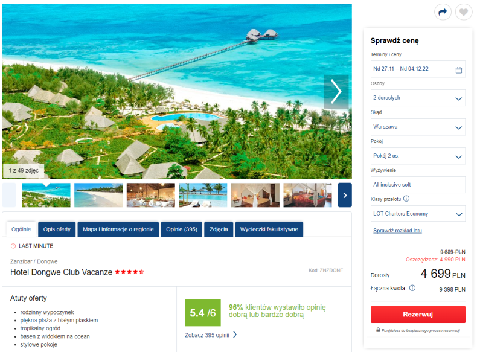
Task: Open the Opinie (395) tab
Action: [182, 229]
